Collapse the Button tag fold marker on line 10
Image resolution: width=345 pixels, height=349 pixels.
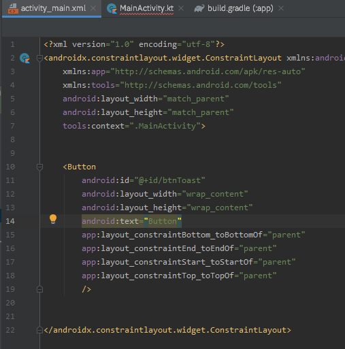point(39,167)
